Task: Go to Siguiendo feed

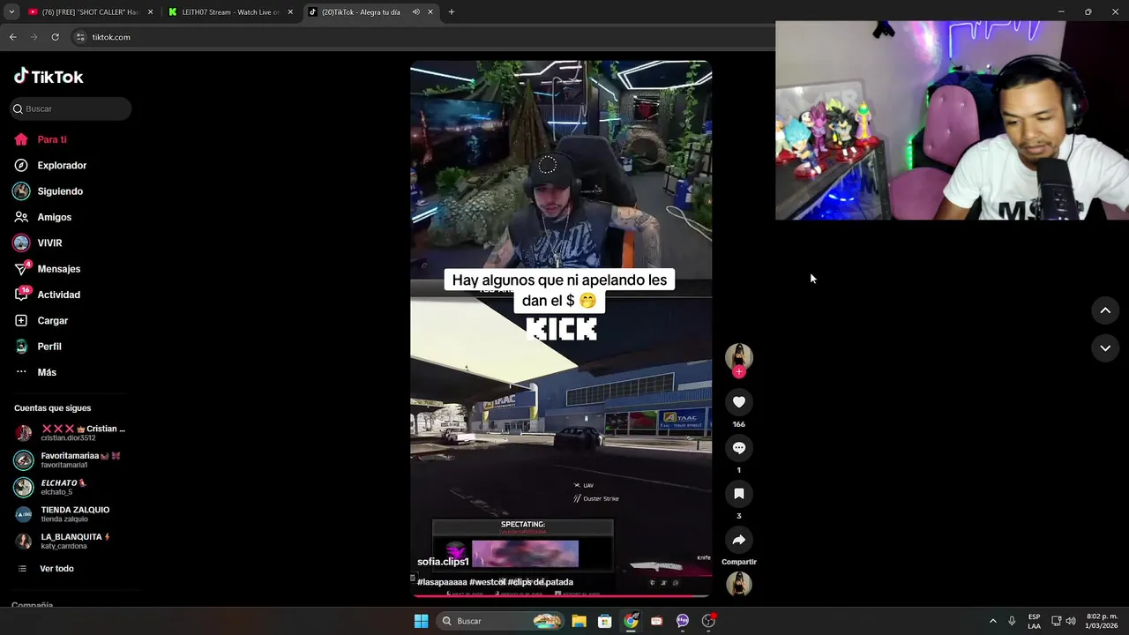Action: pyautogui.click(x=49, y=191)
